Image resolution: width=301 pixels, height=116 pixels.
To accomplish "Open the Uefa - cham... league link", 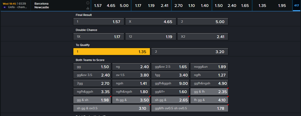I will click(17, 7).
